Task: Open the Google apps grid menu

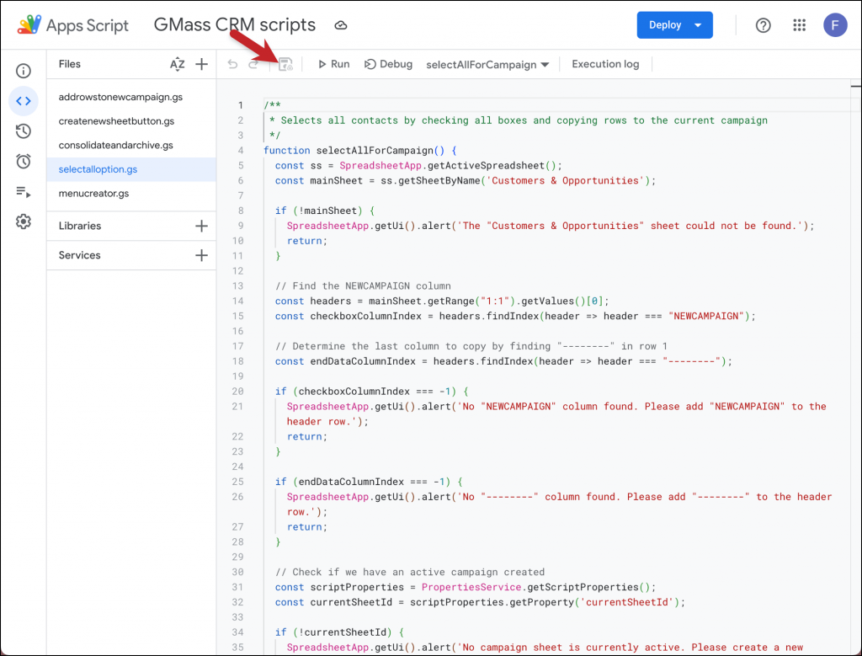Action: [799, 25]
